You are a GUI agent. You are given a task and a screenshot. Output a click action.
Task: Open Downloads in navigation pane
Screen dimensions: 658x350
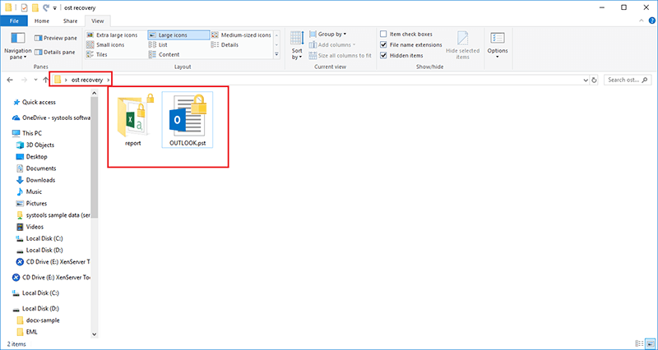click(x=35, y=180)
